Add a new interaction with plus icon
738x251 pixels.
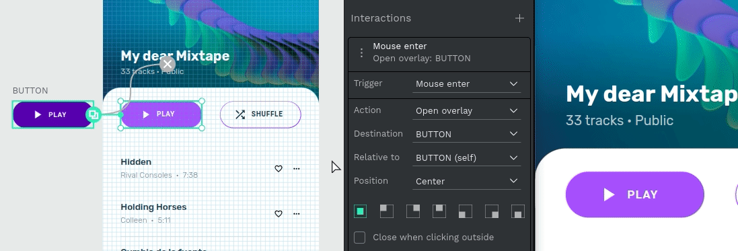pyautogui.click(x=519, y=18)
